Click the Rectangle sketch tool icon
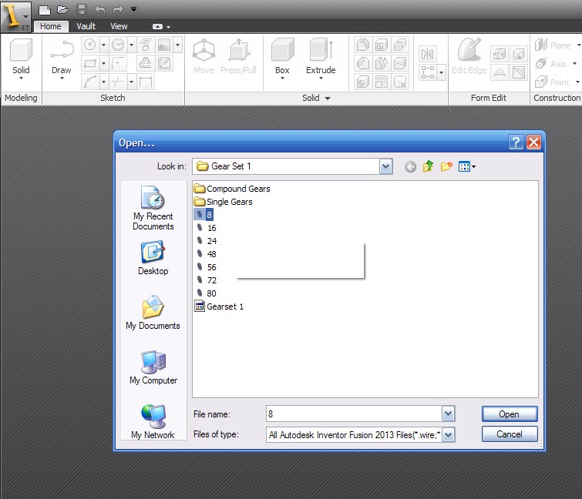The height and width of the screenshot is (499, 582). coord(90,63)
